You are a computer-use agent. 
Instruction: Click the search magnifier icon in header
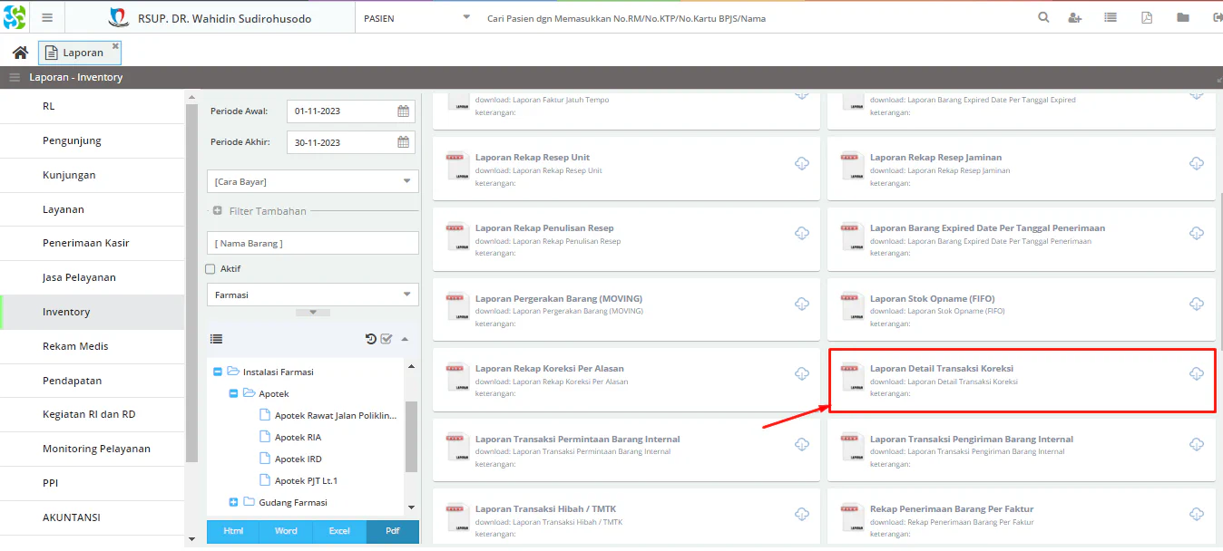click(1043, 17)
